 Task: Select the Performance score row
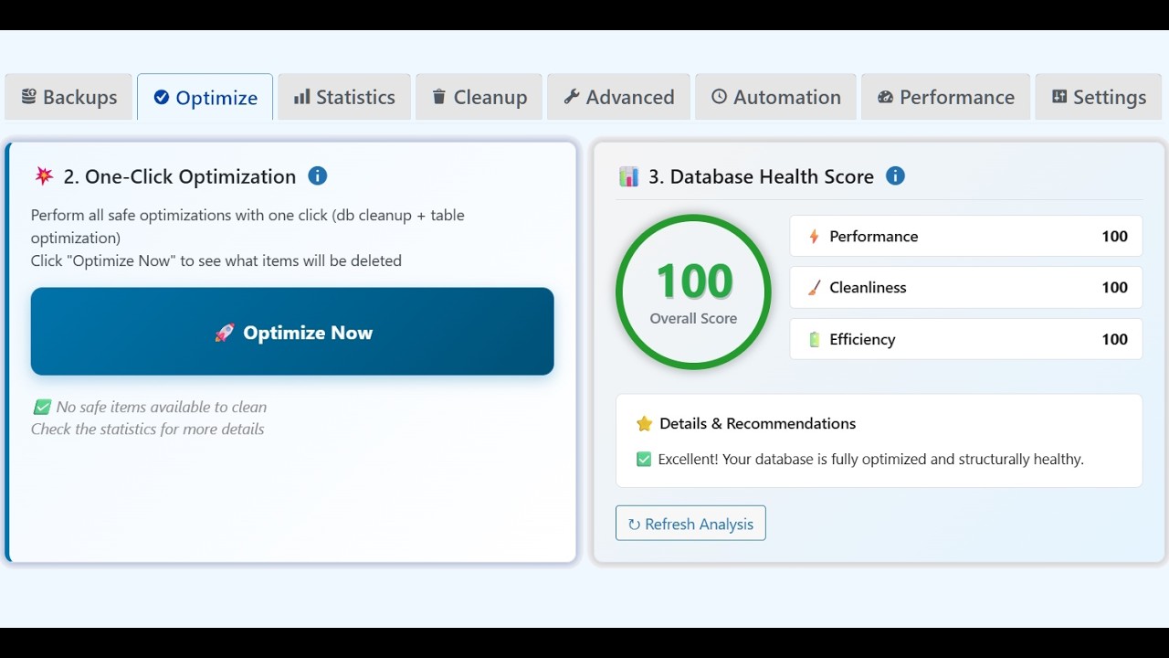(965, 236)
